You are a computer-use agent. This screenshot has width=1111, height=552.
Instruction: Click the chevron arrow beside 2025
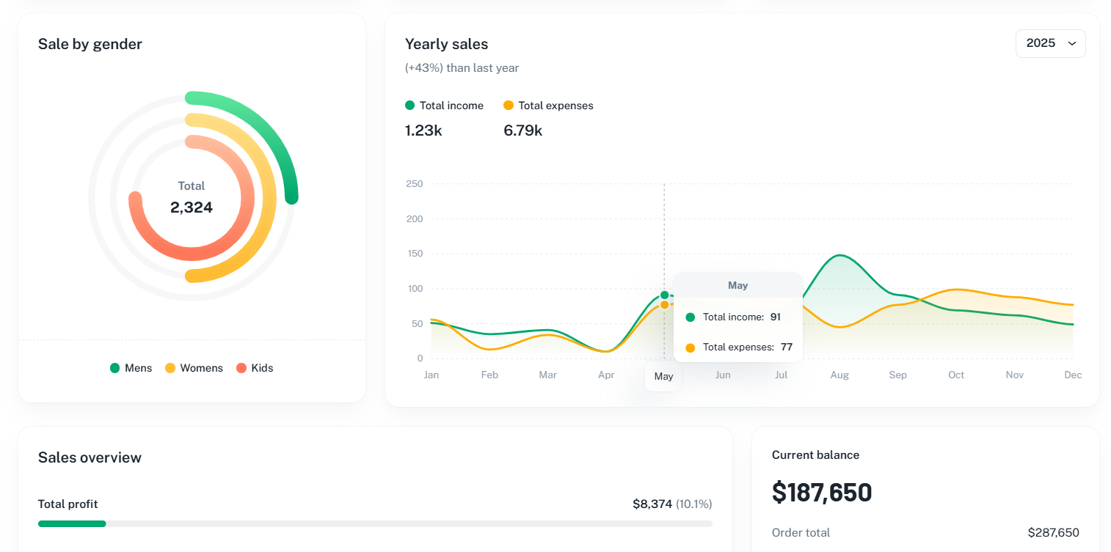[x=1071, y=44]
